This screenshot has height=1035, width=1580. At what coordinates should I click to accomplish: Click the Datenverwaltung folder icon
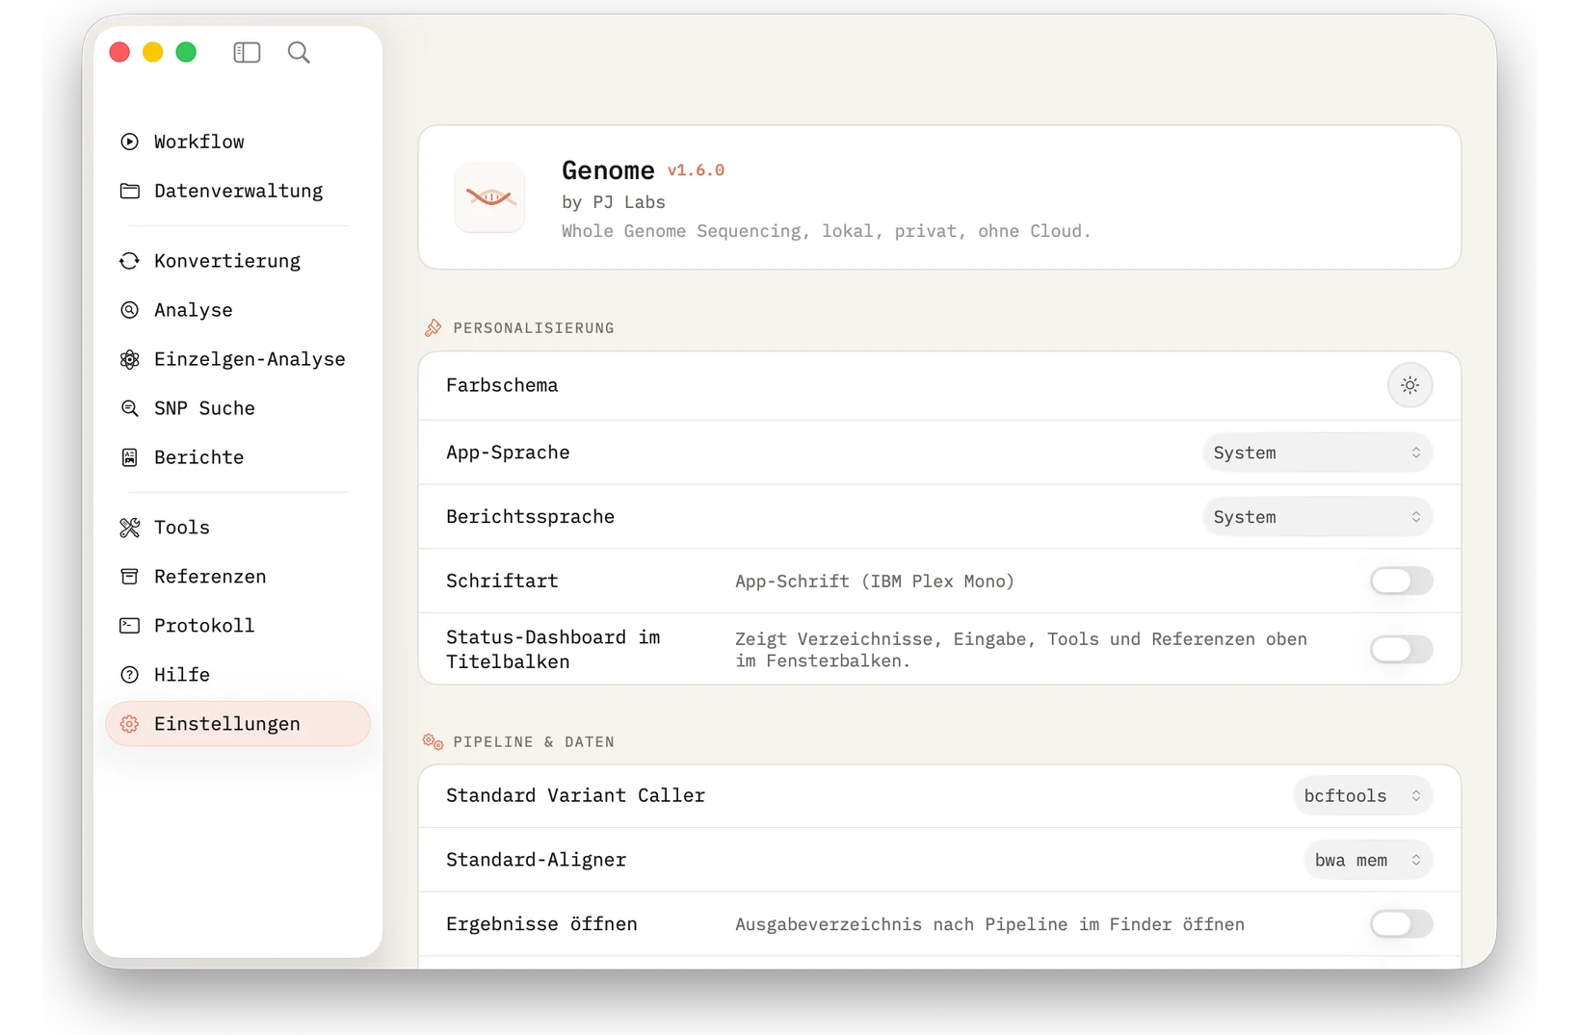point(129,191)
